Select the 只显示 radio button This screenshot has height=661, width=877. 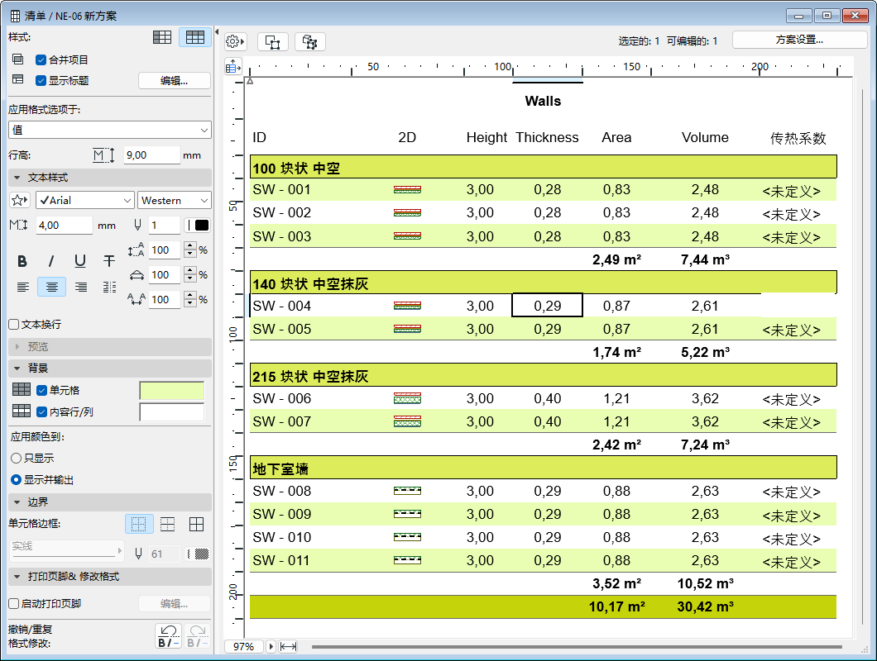(x=16, y=458)
